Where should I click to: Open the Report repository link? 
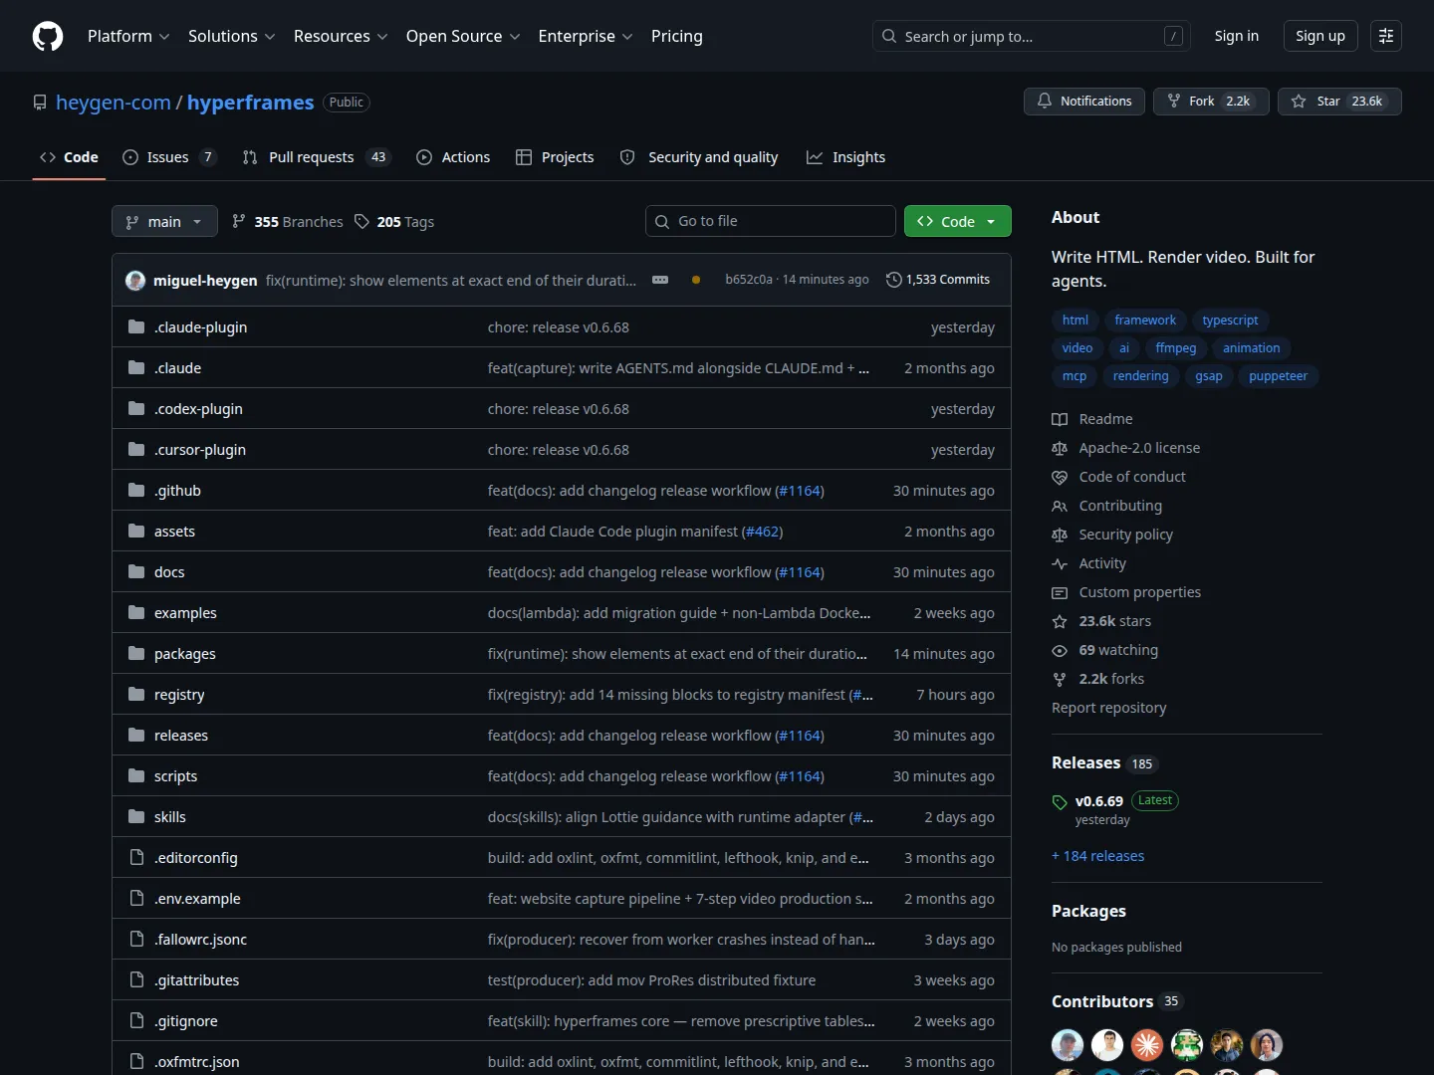(x=1109, y=708)
